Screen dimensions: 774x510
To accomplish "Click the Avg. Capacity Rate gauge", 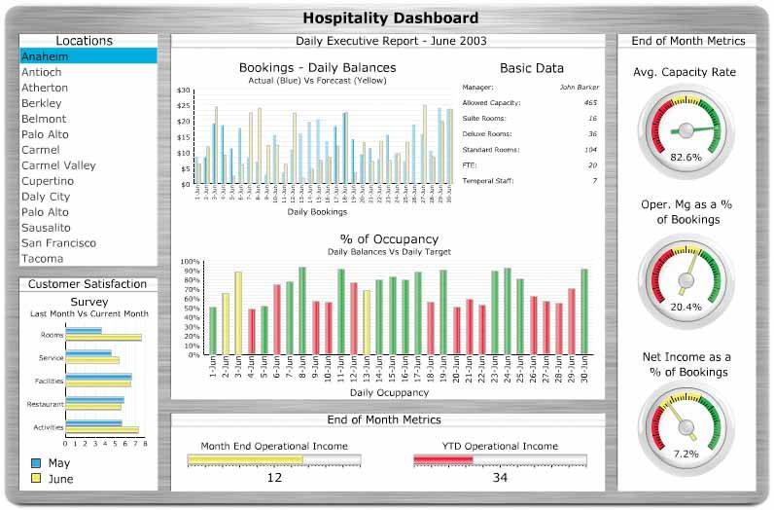I will point(686,130).
